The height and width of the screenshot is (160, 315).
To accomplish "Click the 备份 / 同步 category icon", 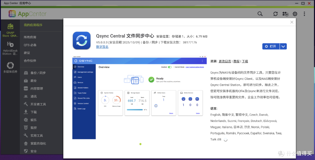I will coord(26,73).
